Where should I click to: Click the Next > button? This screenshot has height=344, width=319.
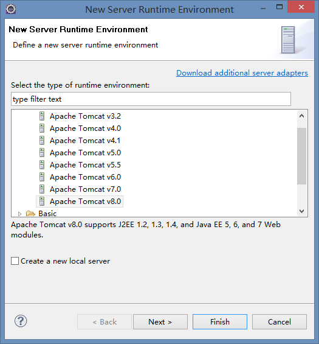tap(160, 322)
